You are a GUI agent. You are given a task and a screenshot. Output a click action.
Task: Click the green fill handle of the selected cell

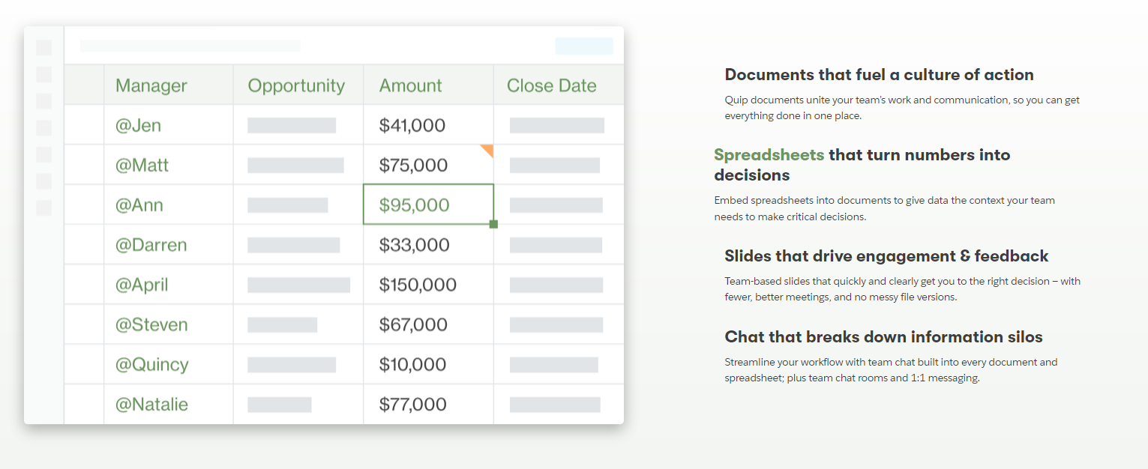pyautogui.click(x=493, y=224)
